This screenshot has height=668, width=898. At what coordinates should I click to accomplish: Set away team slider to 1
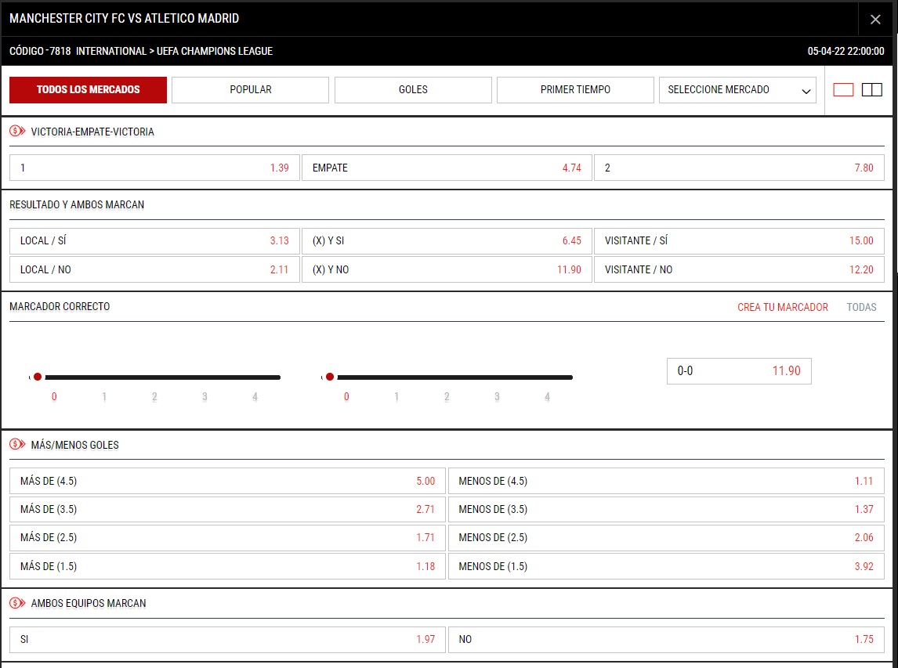pos(396,397)
